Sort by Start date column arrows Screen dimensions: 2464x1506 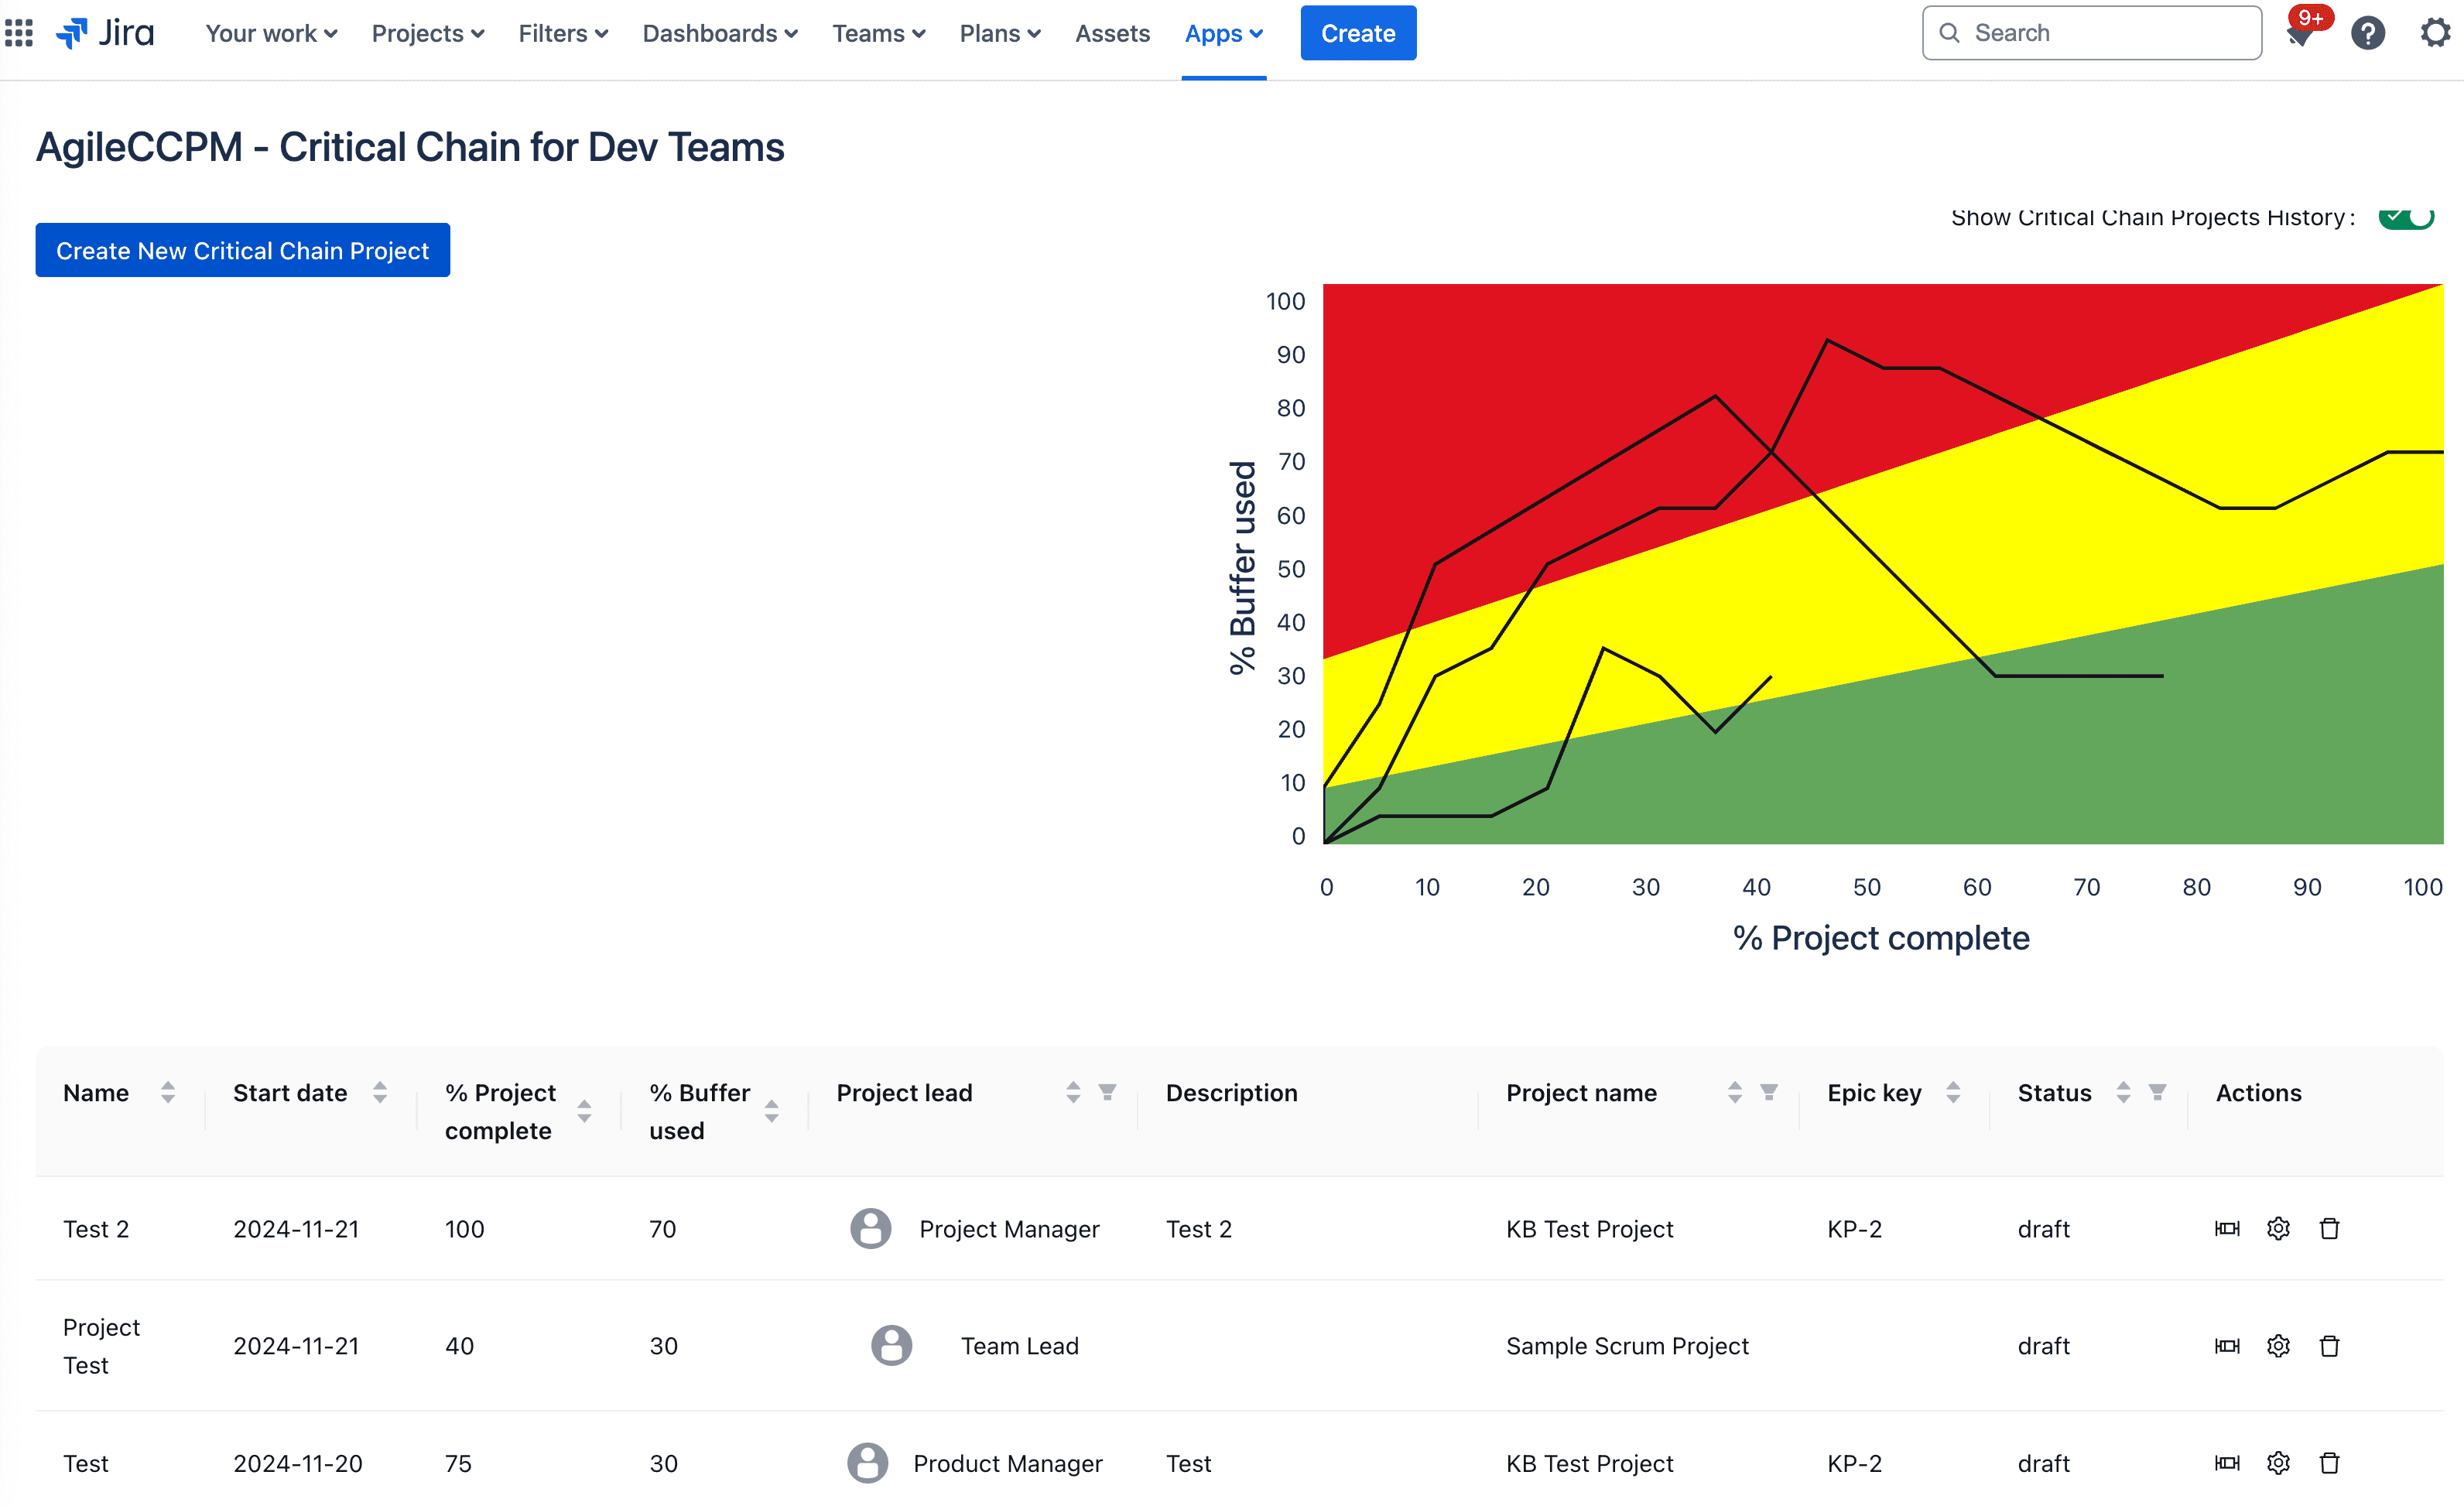(x=380, y=1092)
